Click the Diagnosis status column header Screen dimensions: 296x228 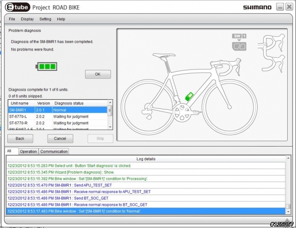coord(80,103)
